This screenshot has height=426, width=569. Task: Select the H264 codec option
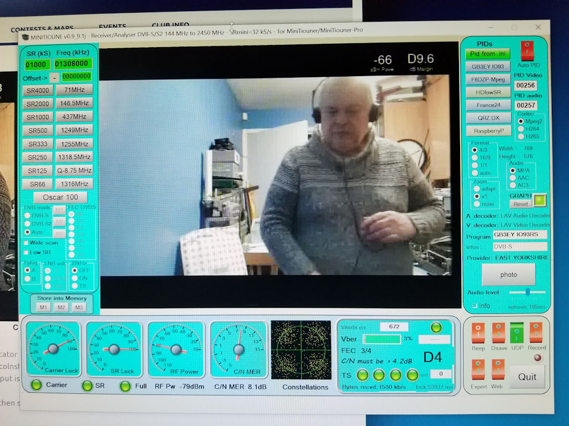(x=521, y=129)
